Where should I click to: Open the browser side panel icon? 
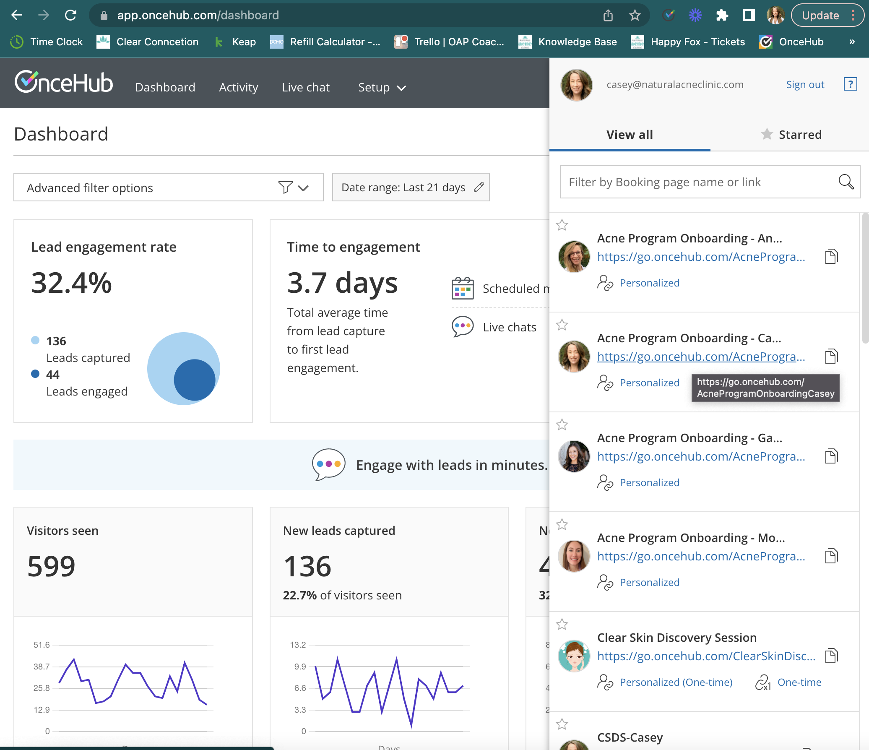tap(749, 16)
